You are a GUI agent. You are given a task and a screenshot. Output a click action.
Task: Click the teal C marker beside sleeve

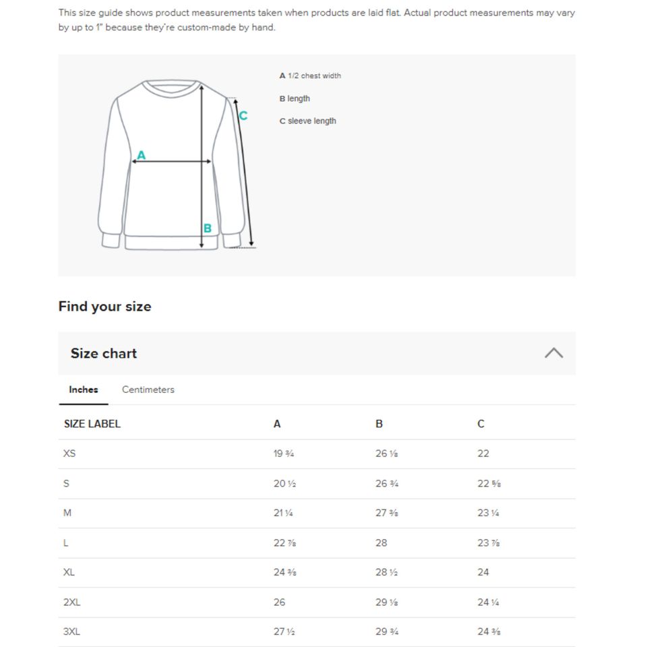coord(243,116)
